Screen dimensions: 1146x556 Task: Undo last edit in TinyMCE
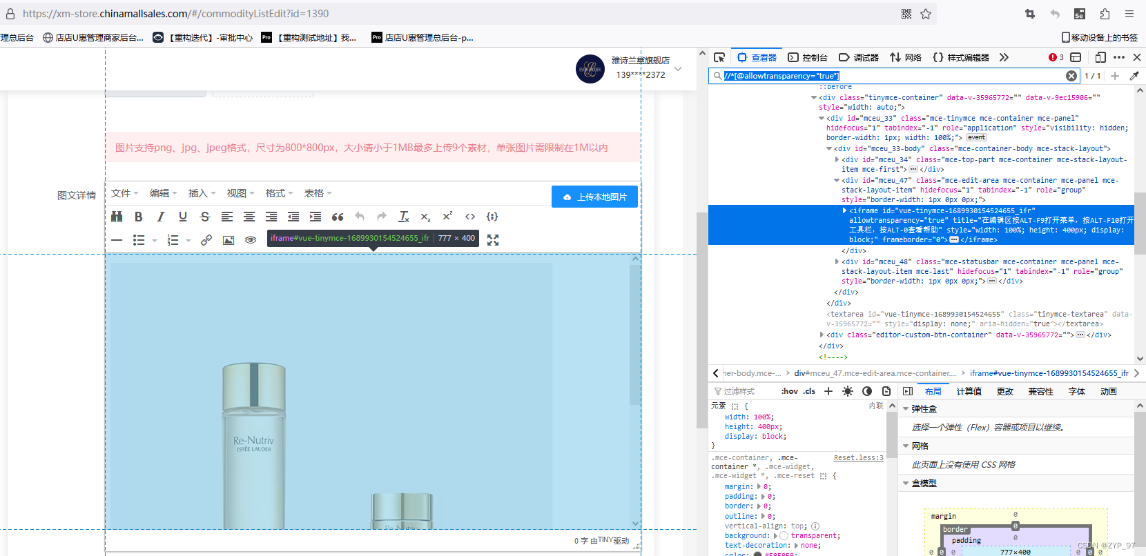click(x=360, y=217)
